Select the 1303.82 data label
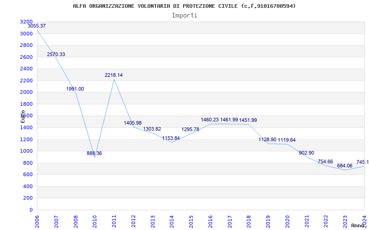This screenshot has height=230, width=369. (152, 129)
